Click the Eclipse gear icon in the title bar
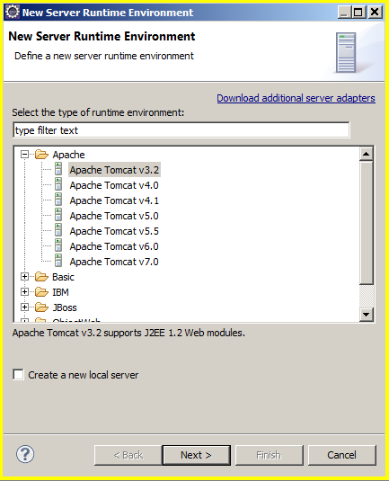Screen dimensions: 389x481 (x=13, y=12)
